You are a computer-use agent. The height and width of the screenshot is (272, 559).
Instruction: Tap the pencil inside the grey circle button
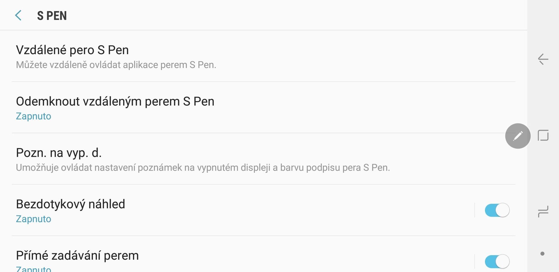pos(518,136)
